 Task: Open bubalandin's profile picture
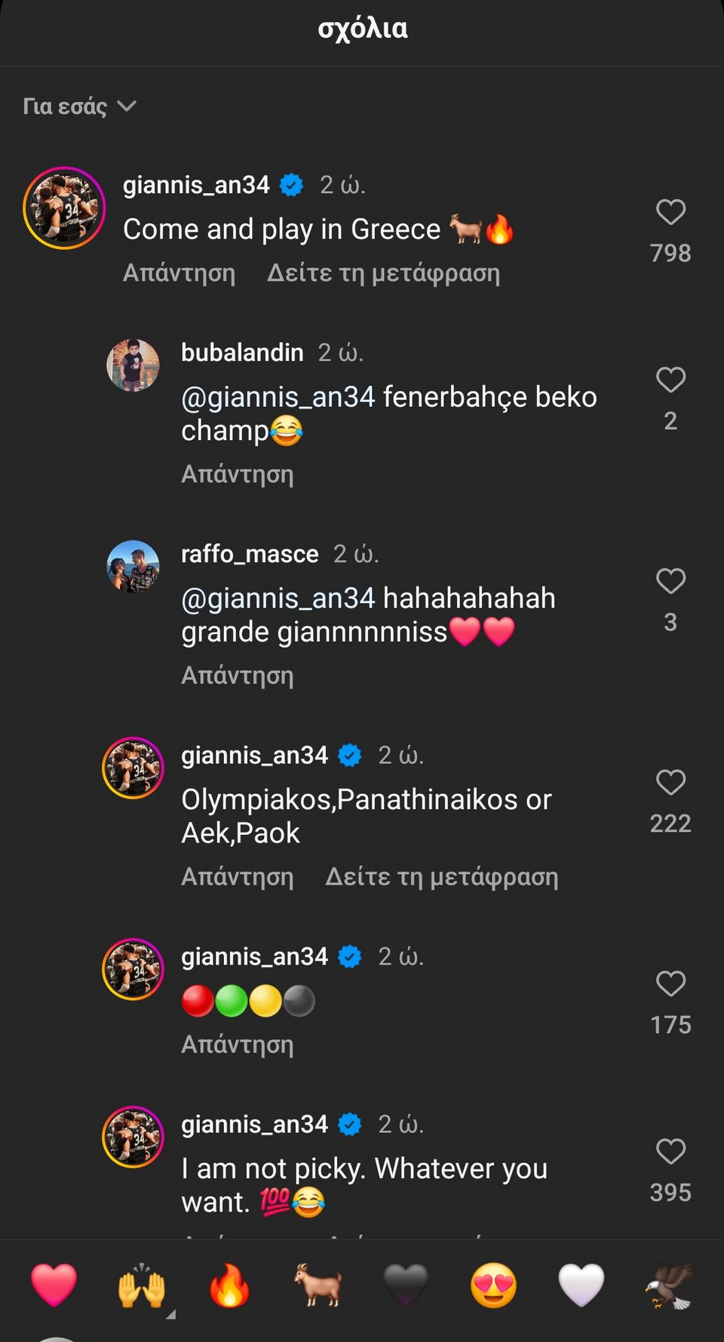[x=133, y=365]
